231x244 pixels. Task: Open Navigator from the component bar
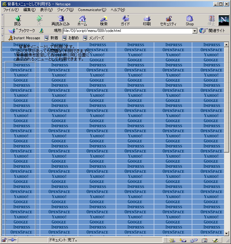pos(172,240)
